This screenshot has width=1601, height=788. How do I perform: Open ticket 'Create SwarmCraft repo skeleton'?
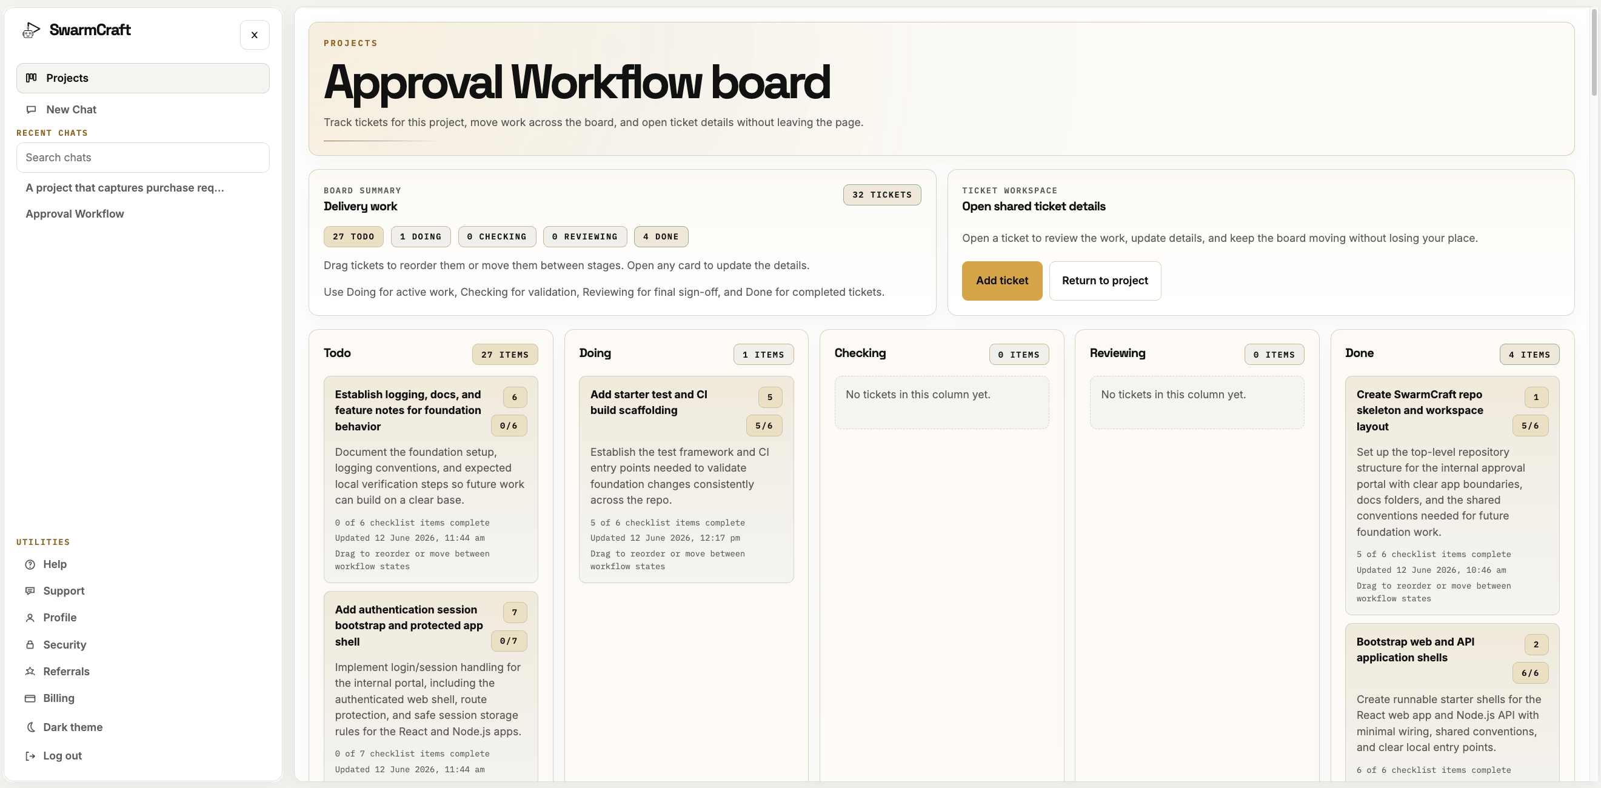pyautogui.click(x=1452, y=495)
